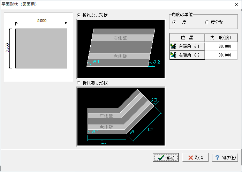Close the 平面形状 dialog window

[x=236, y=5]
